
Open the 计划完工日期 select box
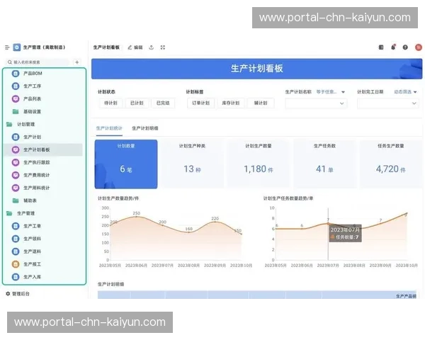click(x=388, y=103)
